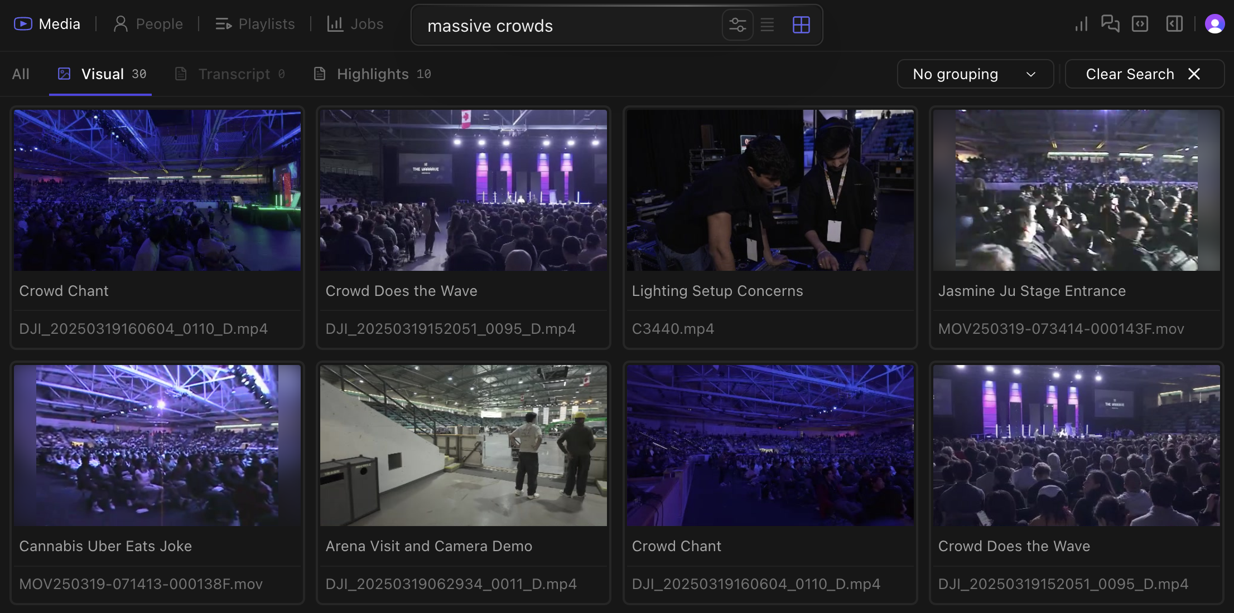This screenshot has width=1234, height=613.
Task: Open bottom-row Crowd Does the Wave thumbnail
Action: click(1076, 445)
